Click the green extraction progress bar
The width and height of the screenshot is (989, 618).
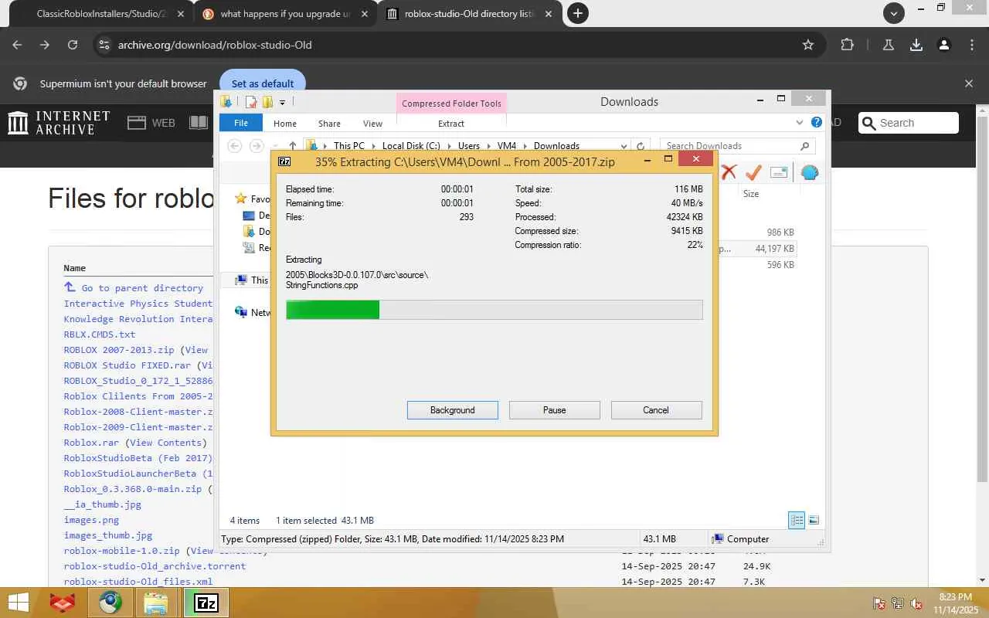click(332, 310)
